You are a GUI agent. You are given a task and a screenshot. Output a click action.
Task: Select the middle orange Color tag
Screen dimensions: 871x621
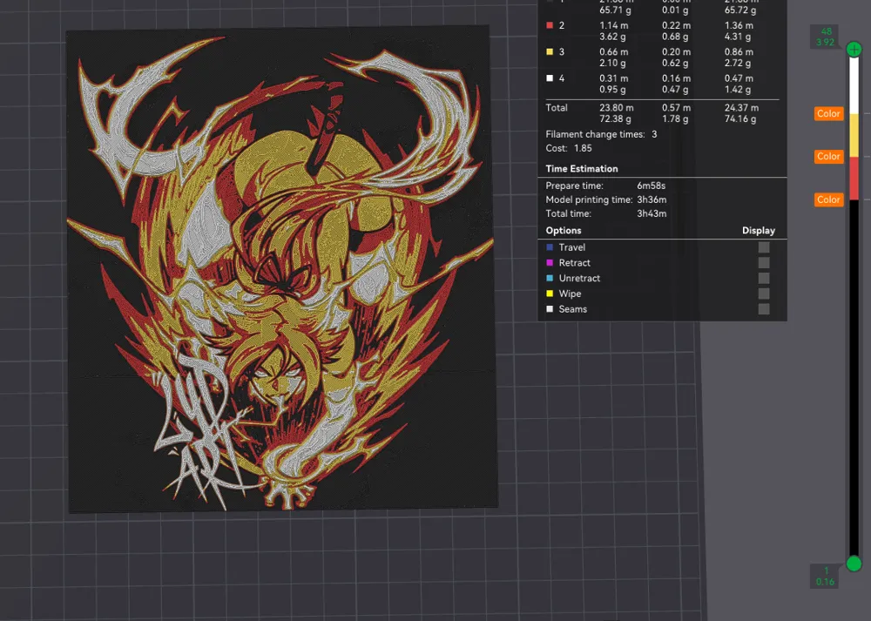[x=828, y=157]
